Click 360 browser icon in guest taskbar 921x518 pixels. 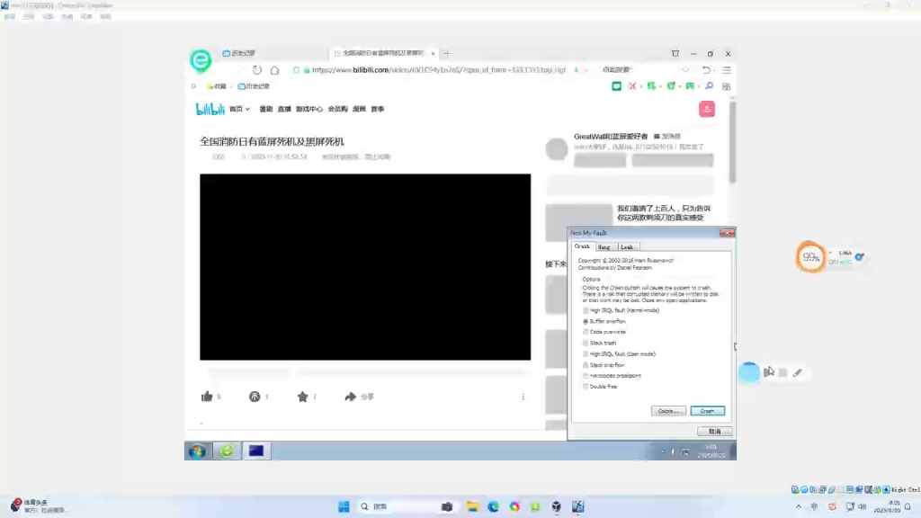coord(227,451)
